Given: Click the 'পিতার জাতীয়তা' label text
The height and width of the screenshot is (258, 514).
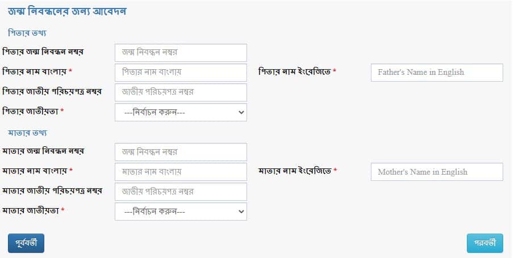Looking at the screenshot, I should click(x=31, y=111).
